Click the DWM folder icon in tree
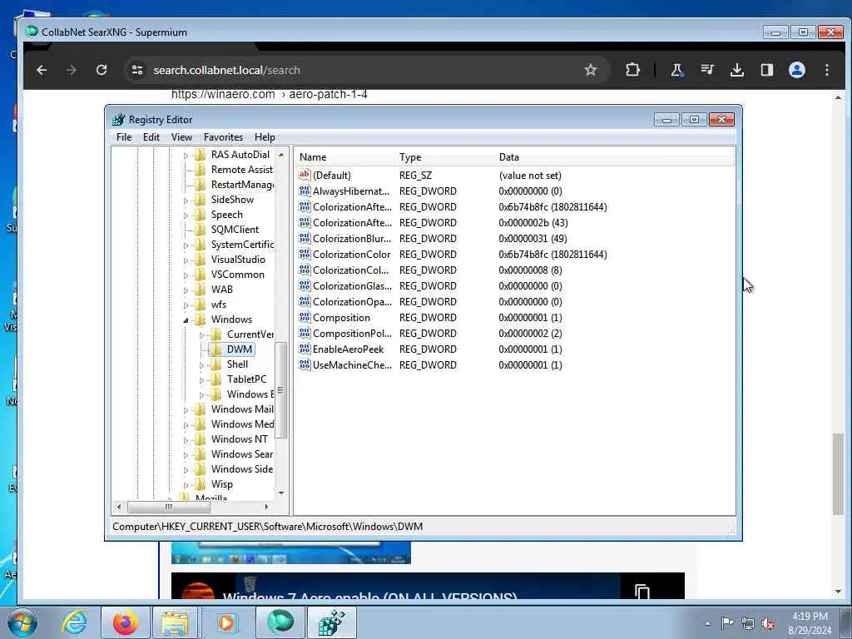Screen dimensions: 852x639 click(x=216, y=349)
